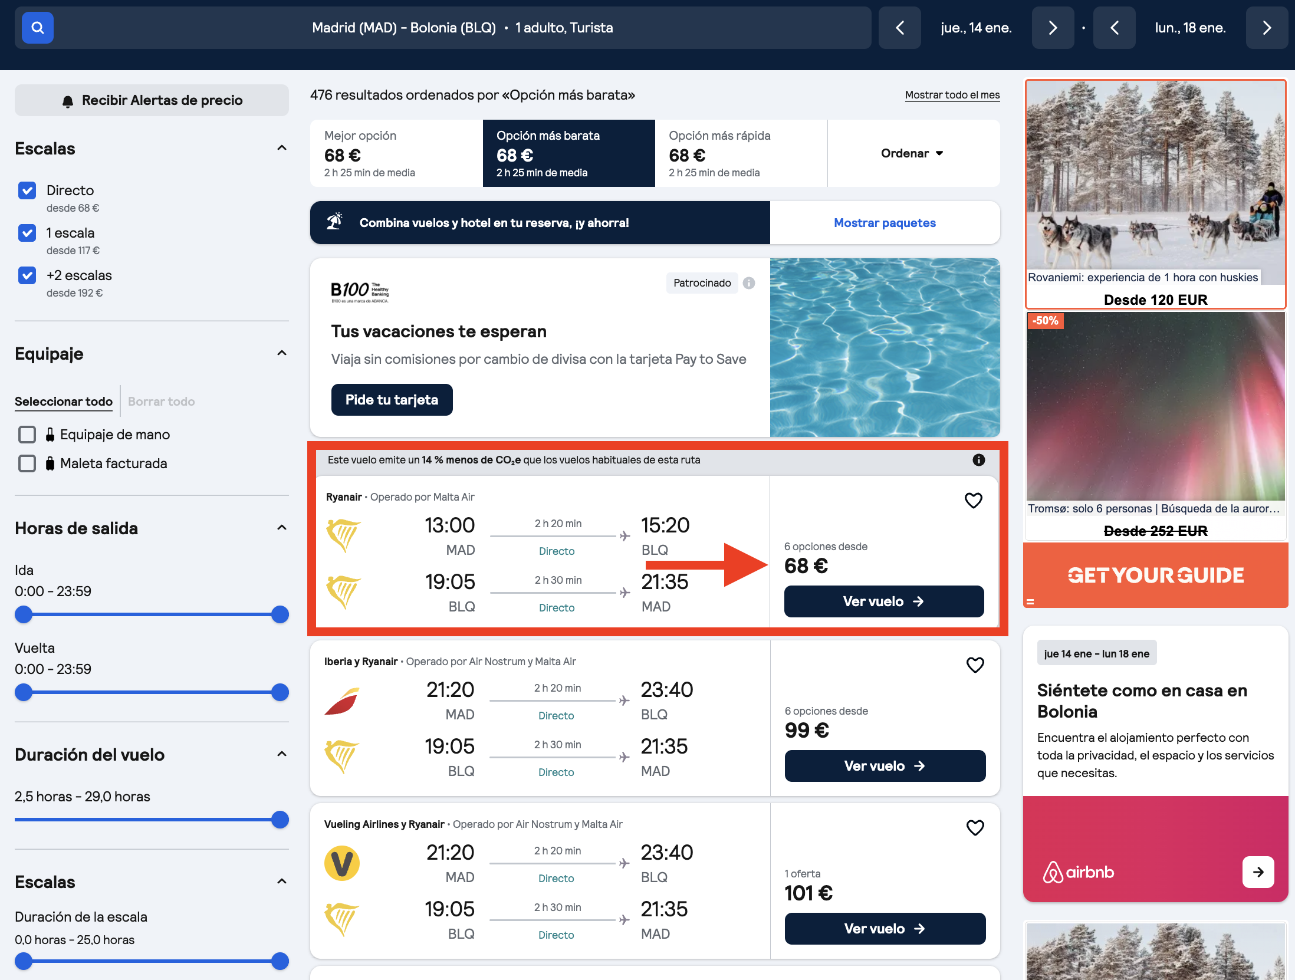The image size is (1295, 980).
Task: Collapse the Duración del vuelo section
Action: (282, 754)
